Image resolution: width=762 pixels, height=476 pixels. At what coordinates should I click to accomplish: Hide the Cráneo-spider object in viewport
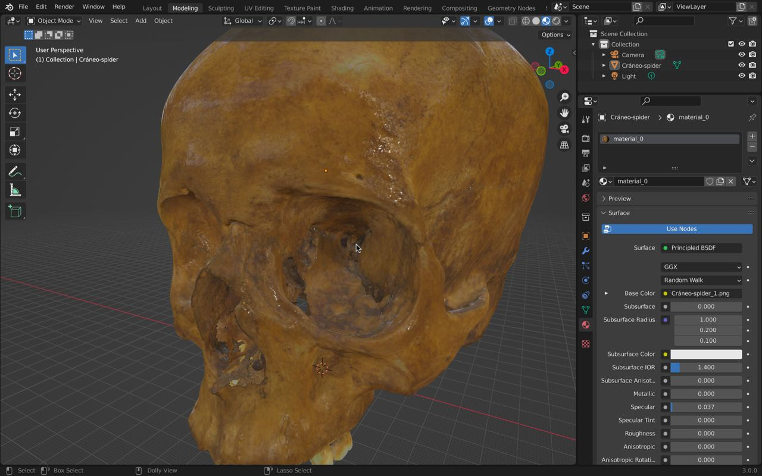pos(742,65)
